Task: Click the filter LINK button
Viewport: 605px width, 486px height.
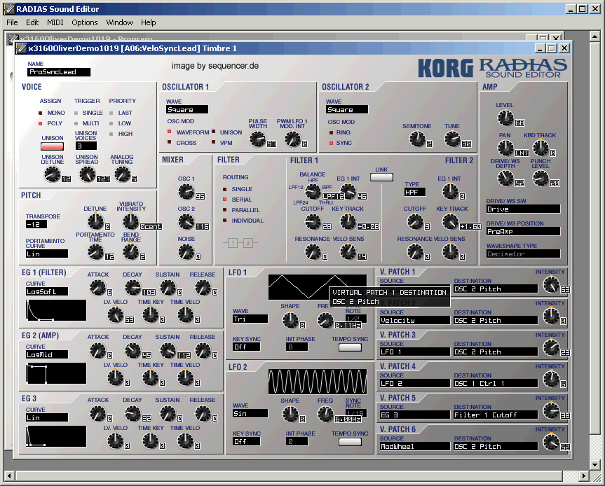Action: [381, 177]
